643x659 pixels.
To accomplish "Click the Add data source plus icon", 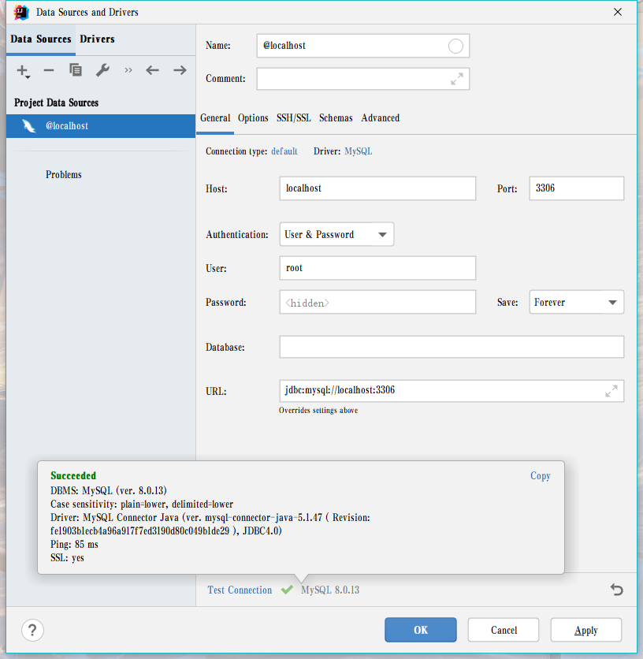I will (x=23, y=71).
